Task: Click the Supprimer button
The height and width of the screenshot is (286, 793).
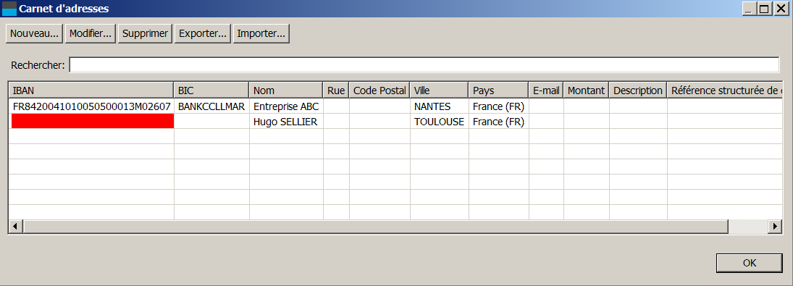Action: coord(145,34)
